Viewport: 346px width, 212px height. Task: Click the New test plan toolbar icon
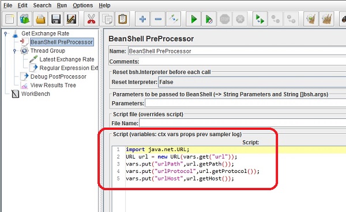click(10, 19)
